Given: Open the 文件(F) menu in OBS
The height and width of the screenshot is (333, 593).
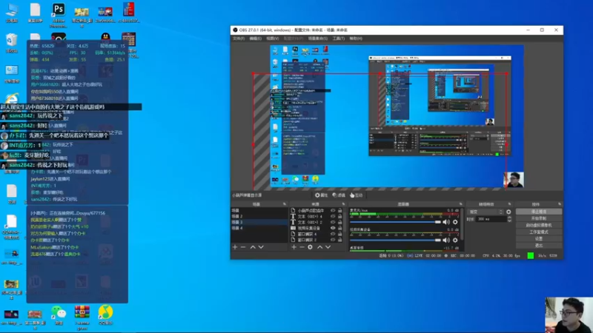Looking at the screenshot, I should (239, 38).
